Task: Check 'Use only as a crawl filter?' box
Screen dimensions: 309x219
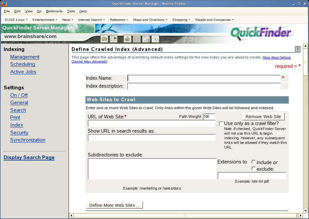Action: pos(221,124)
